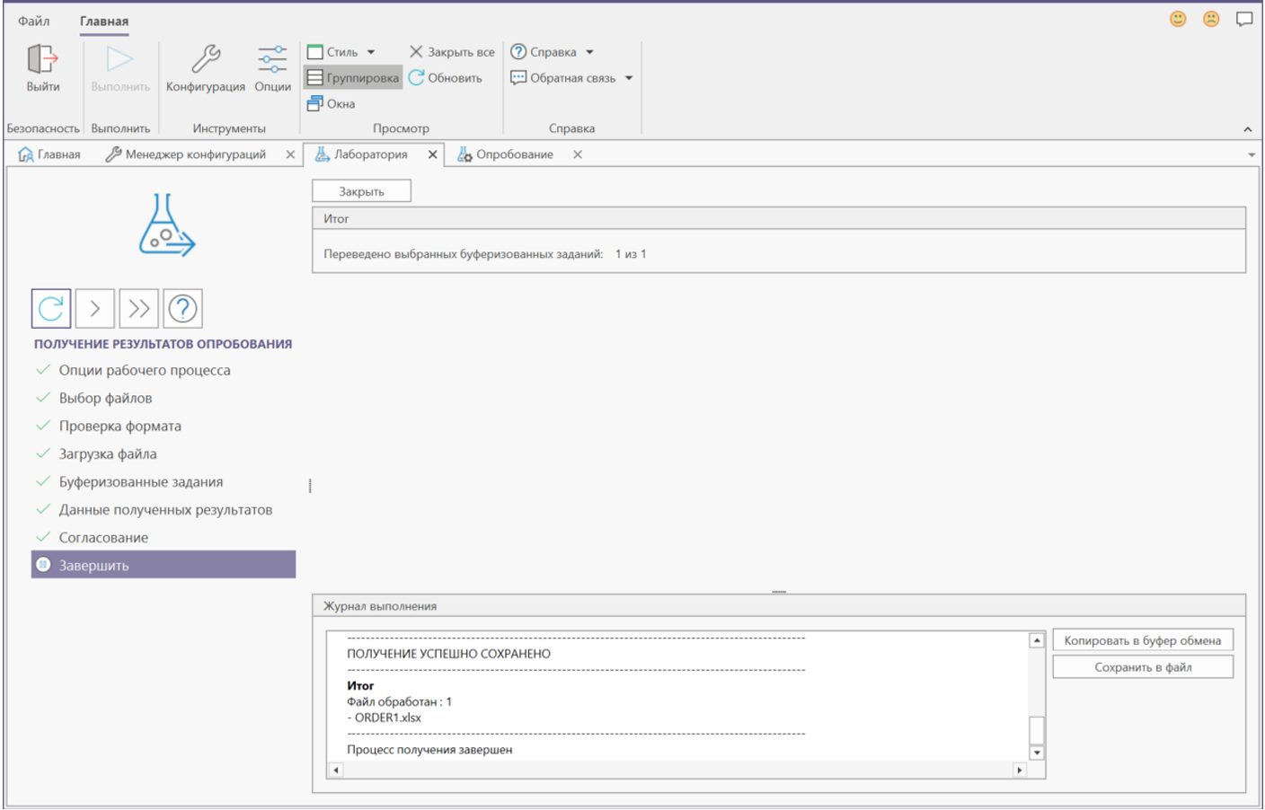Collapse the ribbon with chevron arrow
The image size is (1265, 810).
(1247, 129)
